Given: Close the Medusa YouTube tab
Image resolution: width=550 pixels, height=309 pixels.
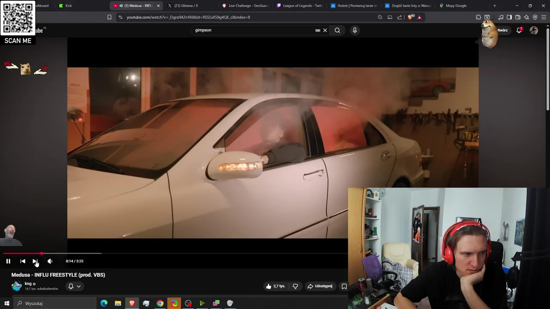Looking at the screenshot, I should [x=158, y=6].
